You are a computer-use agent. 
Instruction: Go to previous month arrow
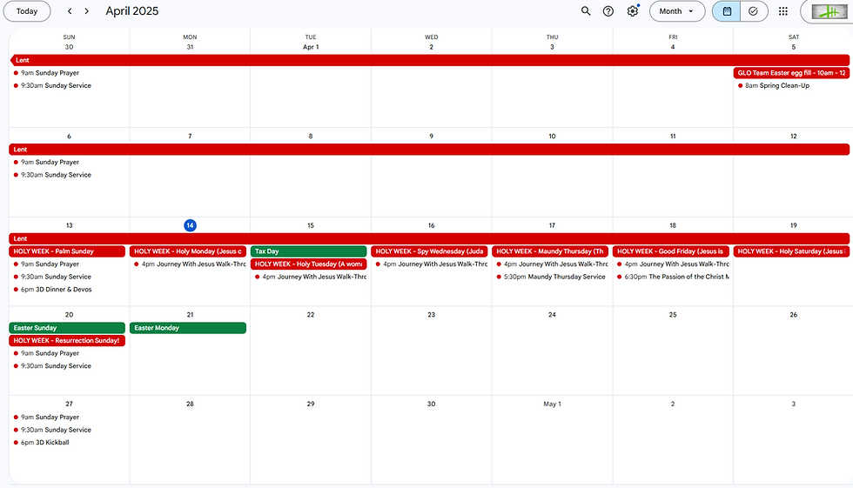(70, 10)
